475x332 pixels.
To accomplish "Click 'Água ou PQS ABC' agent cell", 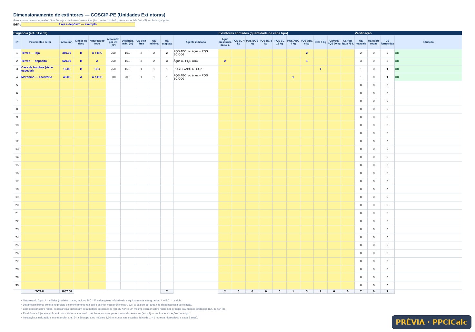I will pyautogui.click(x=196, y=61).
